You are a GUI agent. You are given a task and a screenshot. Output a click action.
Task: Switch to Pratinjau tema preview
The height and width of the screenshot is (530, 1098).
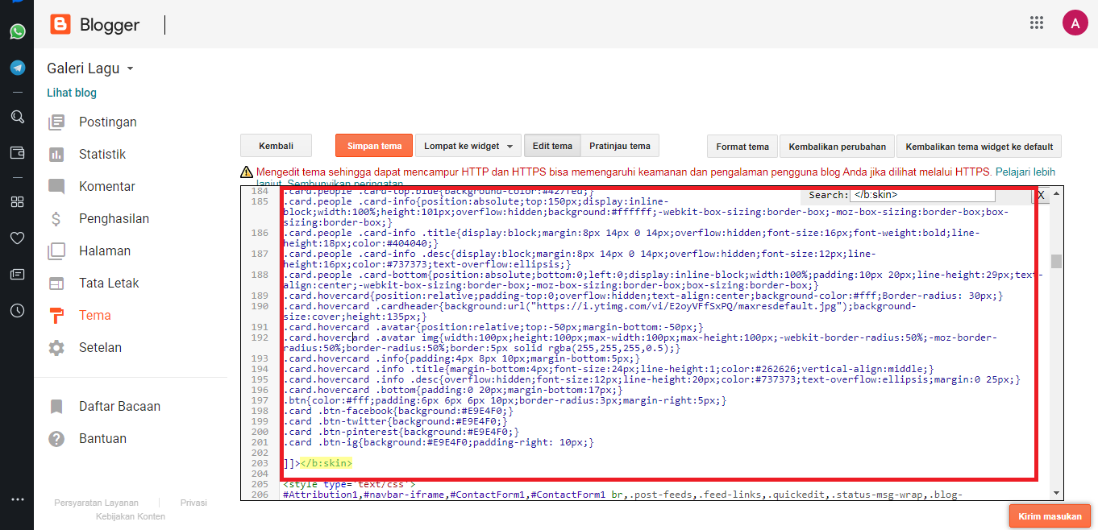point(620,146)
